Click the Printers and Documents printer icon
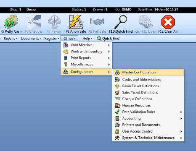The image size is (196, 151). tap(117, 125)
